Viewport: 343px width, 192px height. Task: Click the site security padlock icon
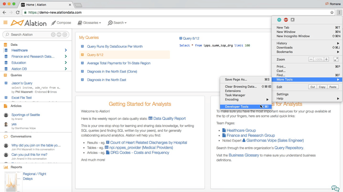click(25, 12)
